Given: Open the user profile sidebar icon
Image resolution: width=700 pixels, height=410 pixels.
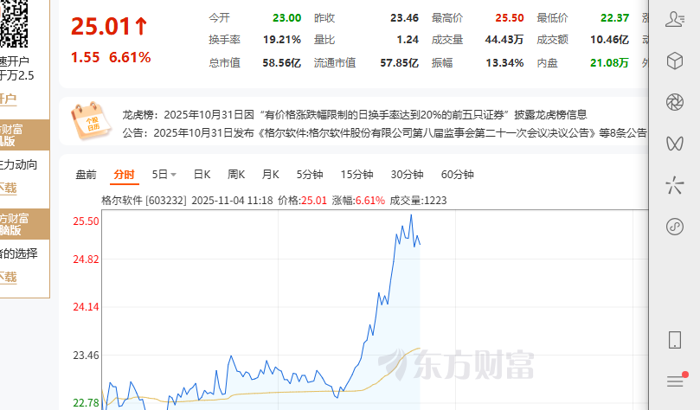Looking at the screenshot, I should click(675, 19).
